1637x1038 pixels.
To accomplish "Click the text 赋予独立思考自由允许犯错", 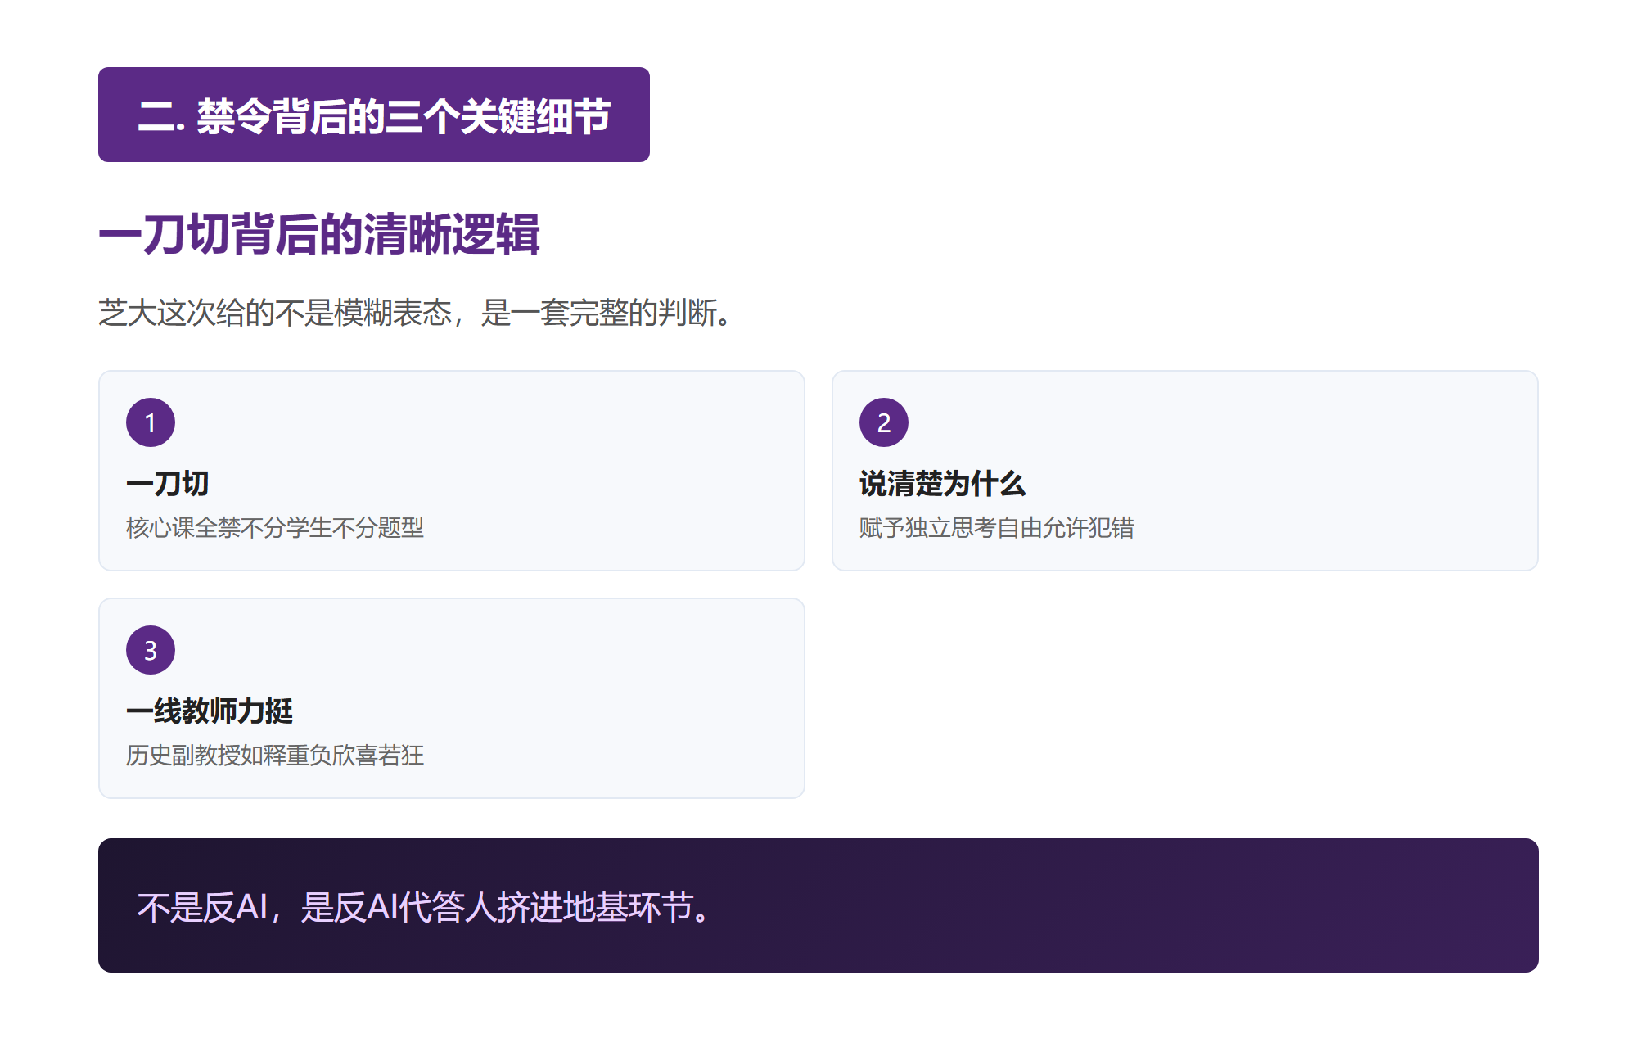I will pyautogui.click(x=997, y=528).
